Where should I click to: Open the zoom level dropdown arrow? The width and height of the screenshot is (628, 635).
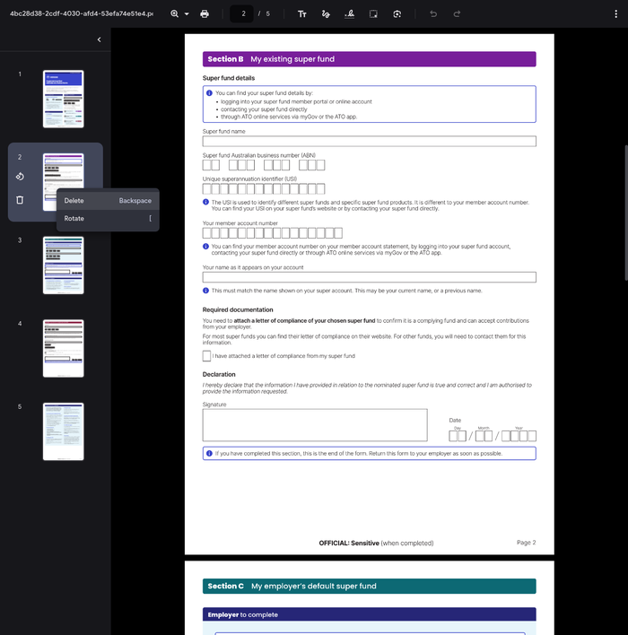click(187, 14)
